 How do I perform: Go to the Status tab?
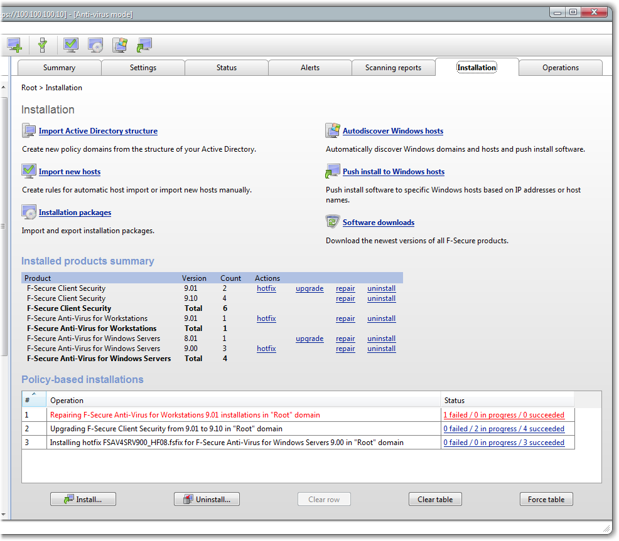pyautogui.click(x=227, y=68)
